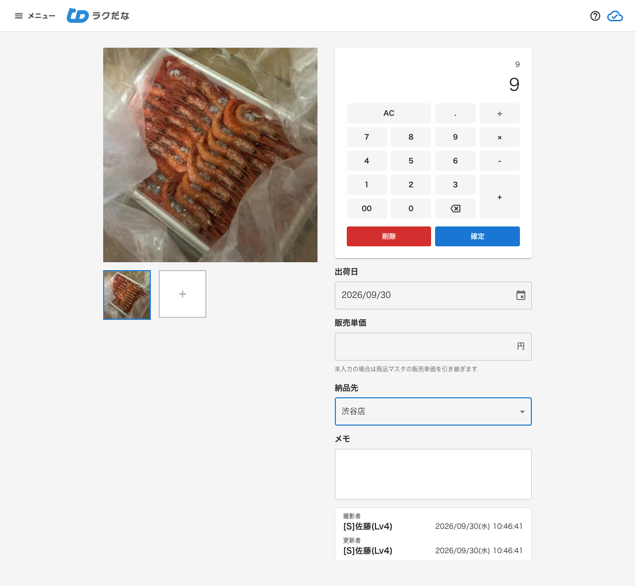Image resolution: width=635 pixels, height=586 pixels.
Task: Tap the plus operator key
Action: coord(500,197)
